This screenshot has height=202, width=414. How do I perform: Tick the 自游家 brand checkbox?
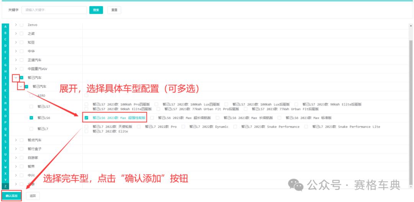click(21, 158)
